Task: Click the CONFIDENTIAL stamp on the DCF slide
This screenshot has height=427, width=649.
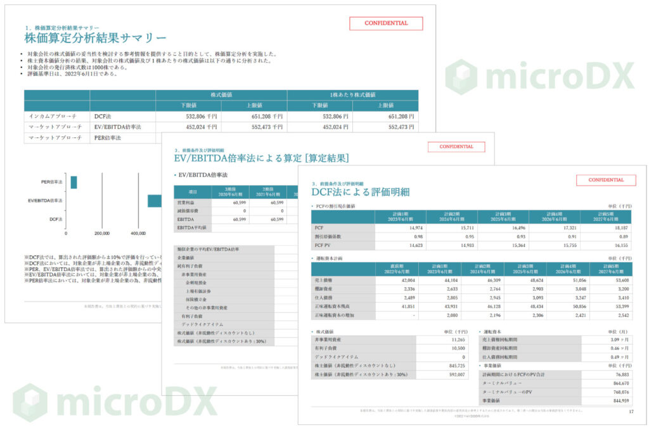Action: click(606, 180)
